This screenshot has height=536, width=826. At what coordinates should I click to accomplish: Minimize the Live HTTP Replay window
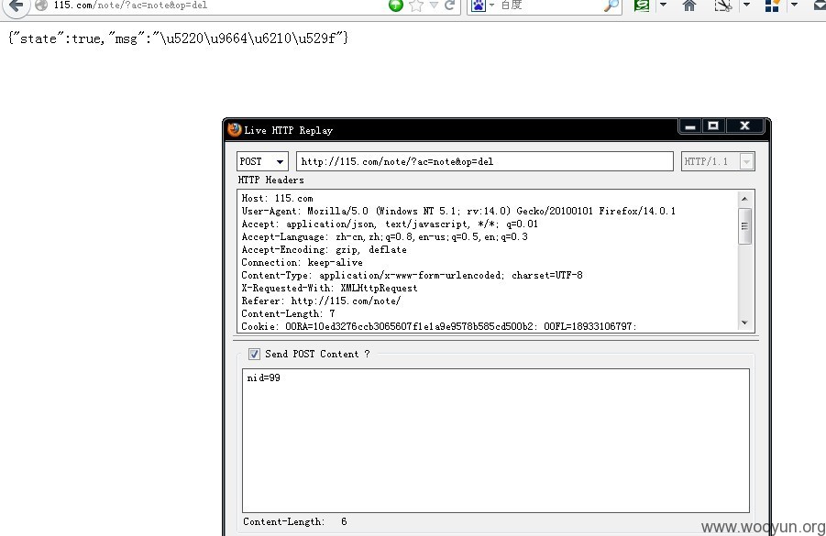click(690, 126)
